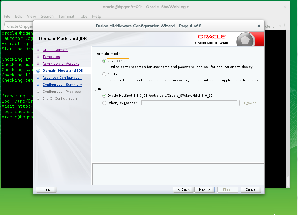Click the Help button in the wizard
Viewport: 298px width, 215px height.
(46, 189)
